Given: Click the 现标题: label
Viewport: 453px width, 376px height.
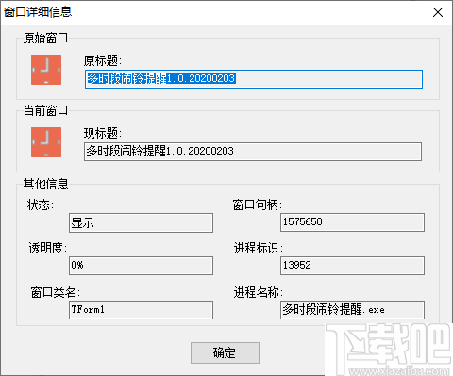Looking at the screenshot, I should 103,133.
